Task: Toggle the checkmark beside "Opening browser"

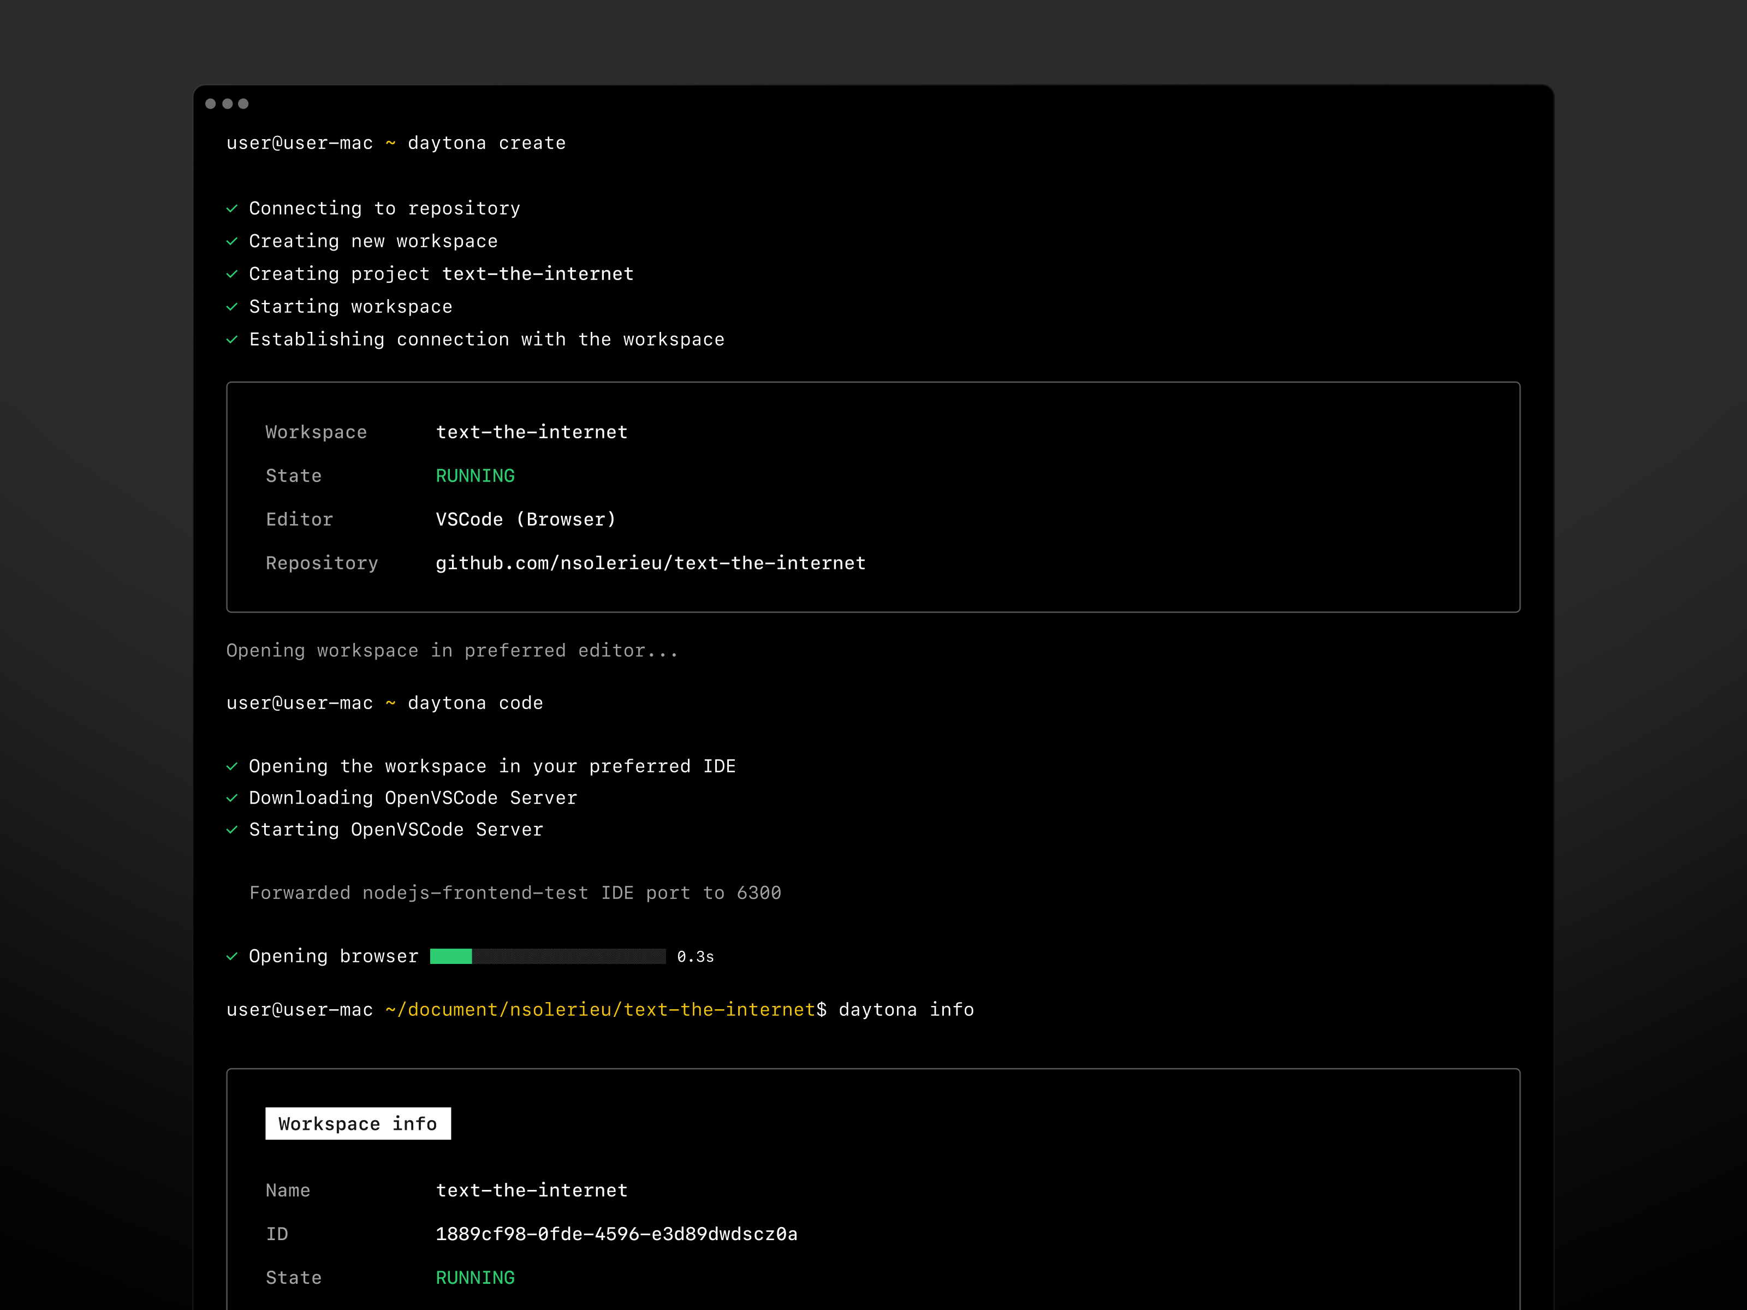Action: click(233, 956)
